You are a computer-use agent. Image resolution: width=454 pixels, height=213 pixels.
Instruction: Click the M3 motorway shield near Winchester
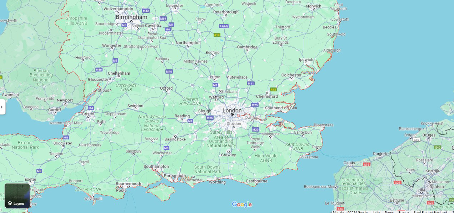pyautogui.click(x=166, y=148)
